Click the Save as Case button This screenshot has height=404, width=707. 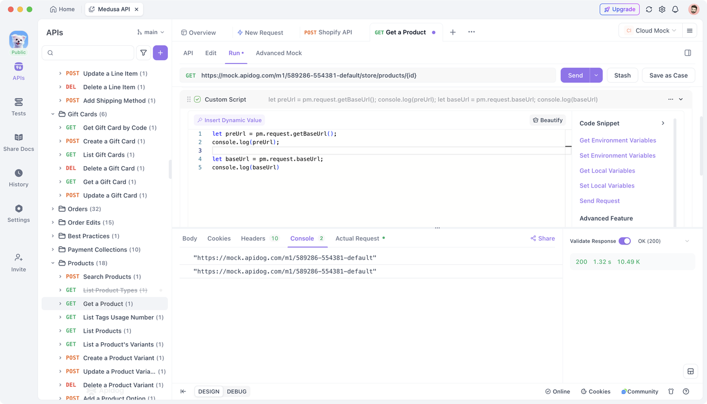coord(668,76)
